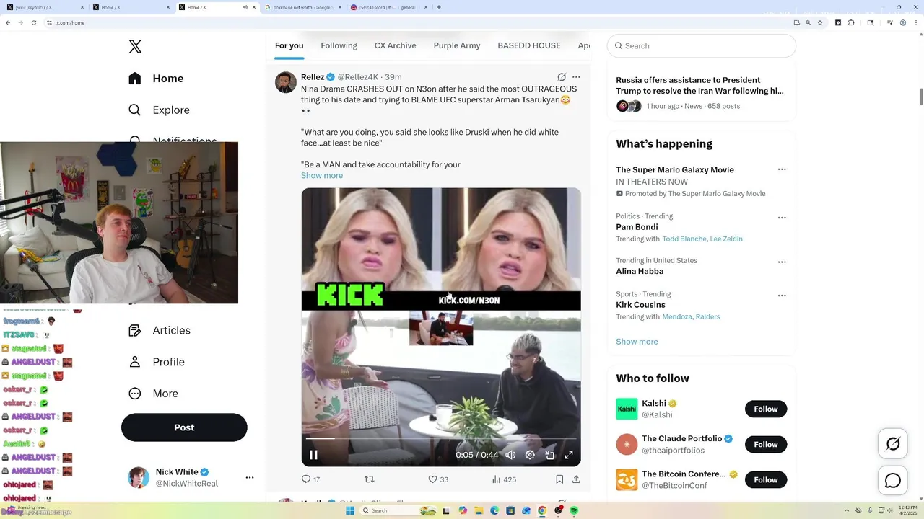Open the Home icon in left navigation
Viewport: 924px width, 519px height.
pyautogui.click(x=135, y=79)
